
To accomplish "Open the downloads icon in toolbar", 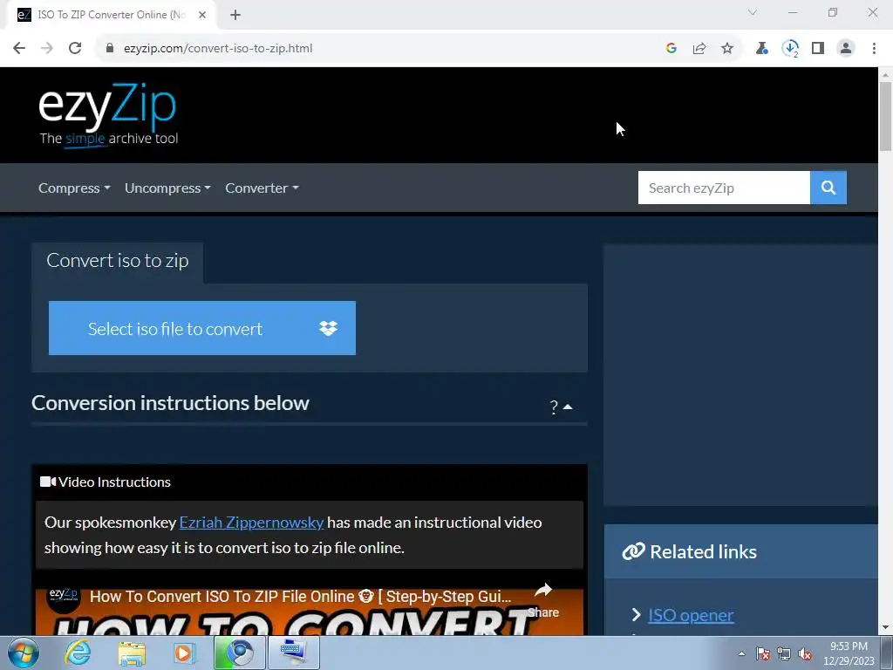I will pos(790,49).
